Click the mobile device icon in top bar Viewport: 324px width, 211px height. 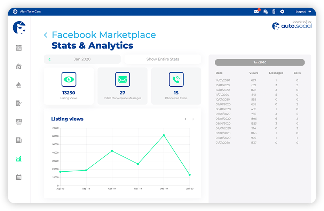click(274, 11)
